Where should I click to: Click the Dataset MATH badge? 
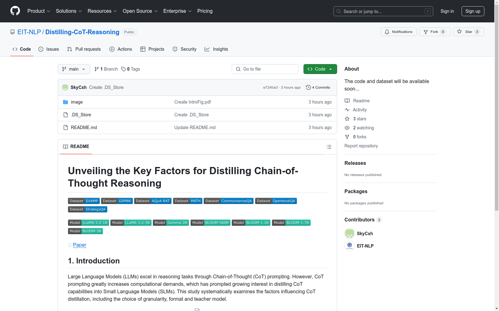click(x=188, y=201)
